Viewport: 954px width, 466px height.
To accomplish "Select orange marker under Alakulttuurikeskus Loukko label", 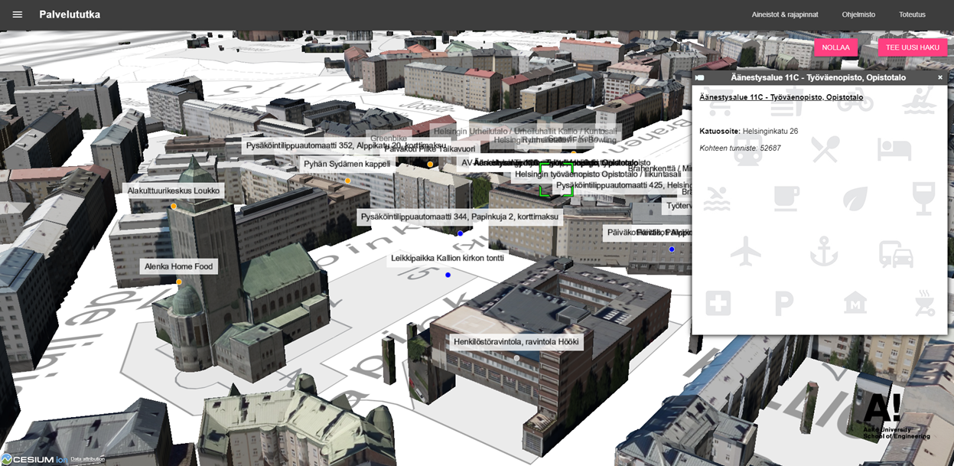I will pos(174,206).
